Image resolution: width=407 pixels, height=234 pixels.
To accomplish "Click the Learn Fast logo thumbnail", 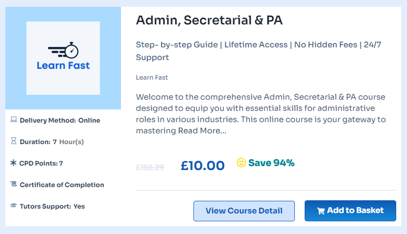I will (63, 58).
